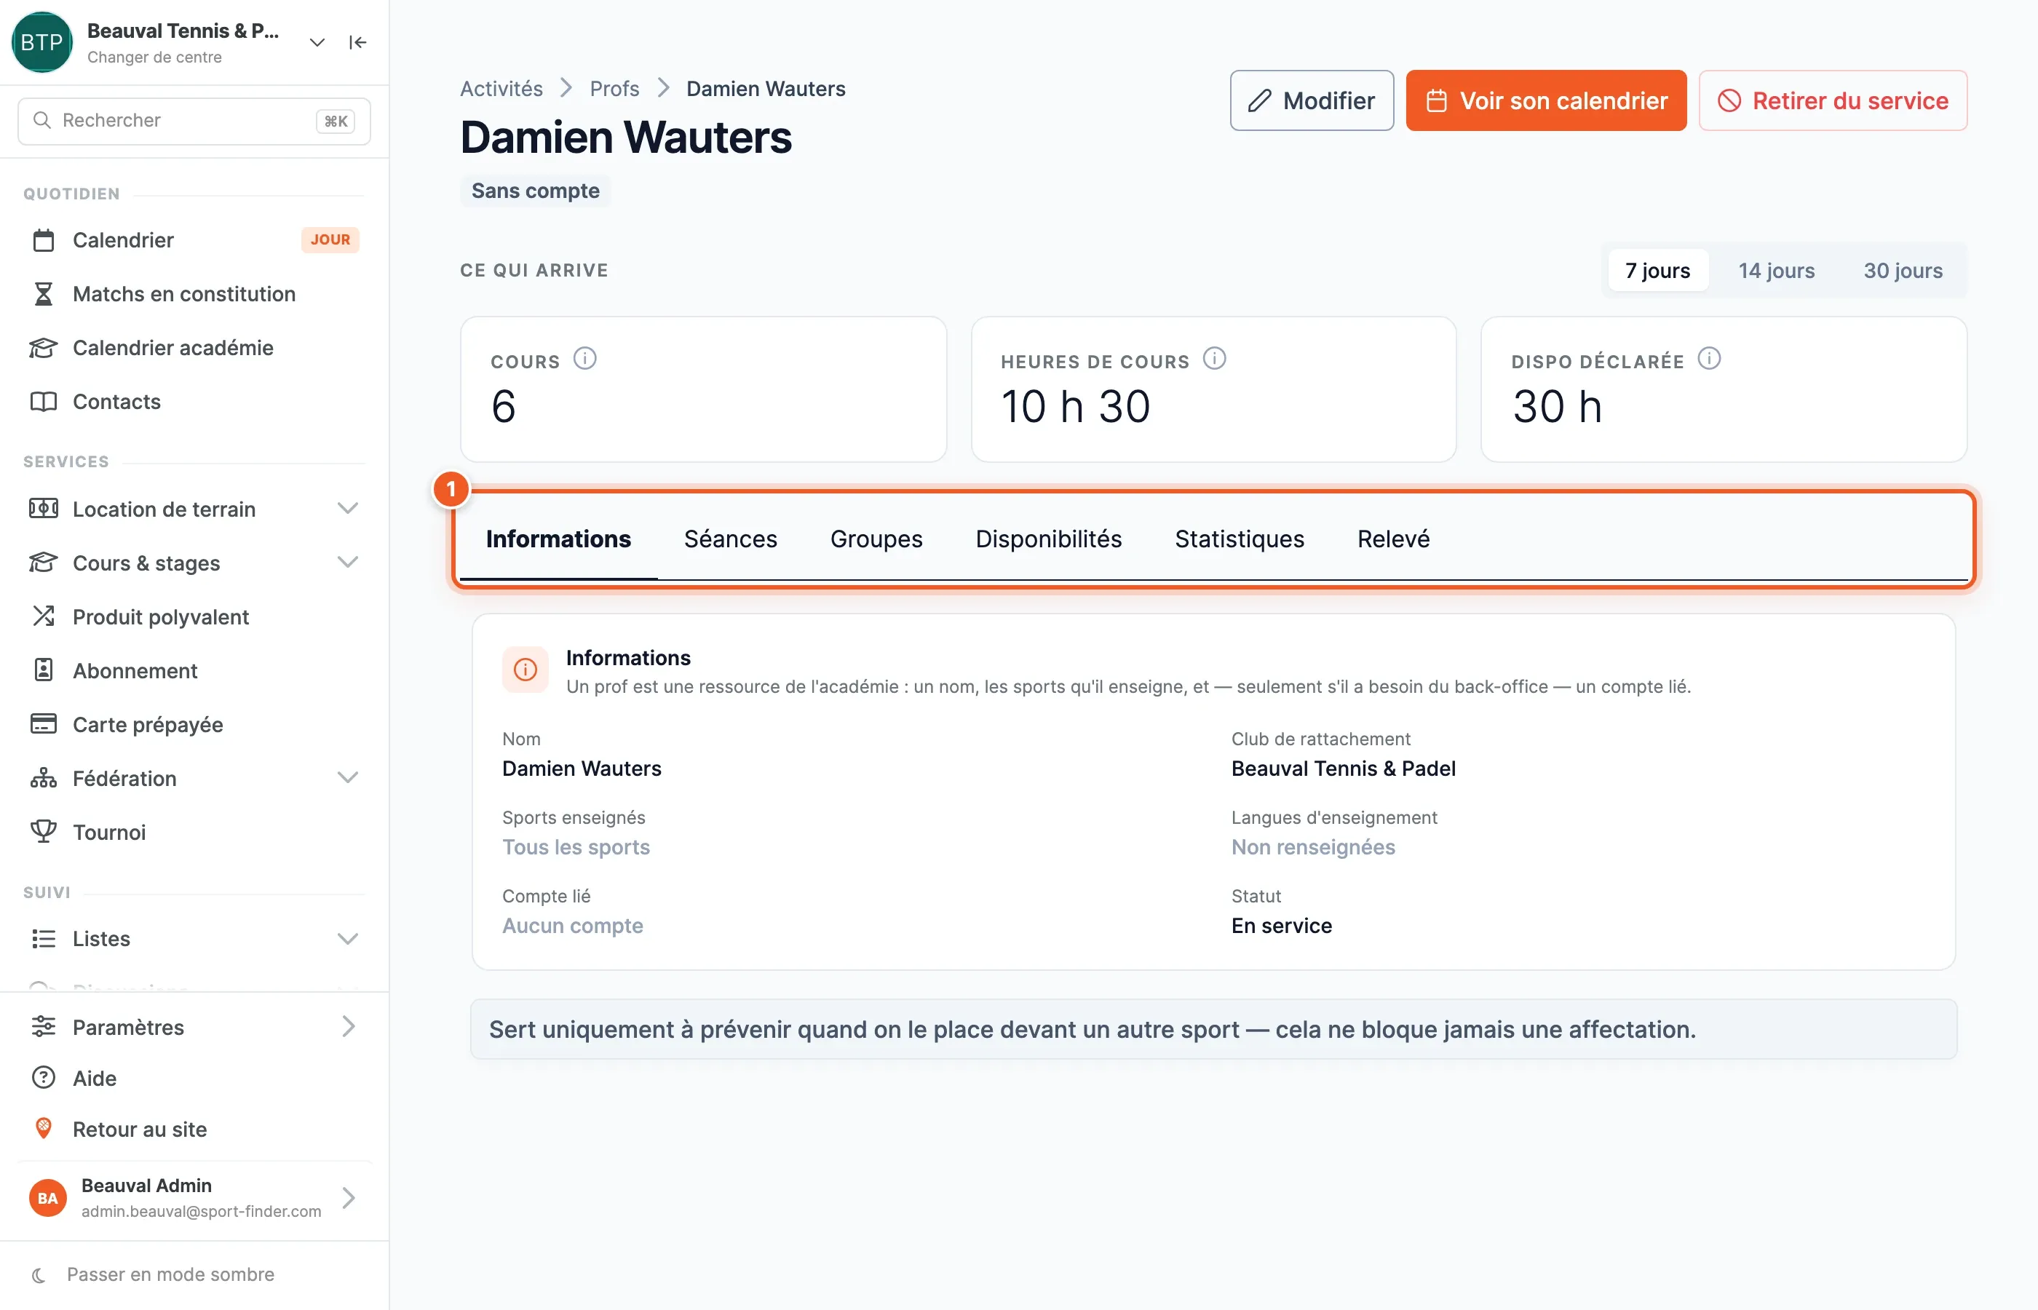Click the info icon next to DISPO DÉCLARÉE
This screenshot has height=1310, width=2038.
click(x=1709, y=358)
